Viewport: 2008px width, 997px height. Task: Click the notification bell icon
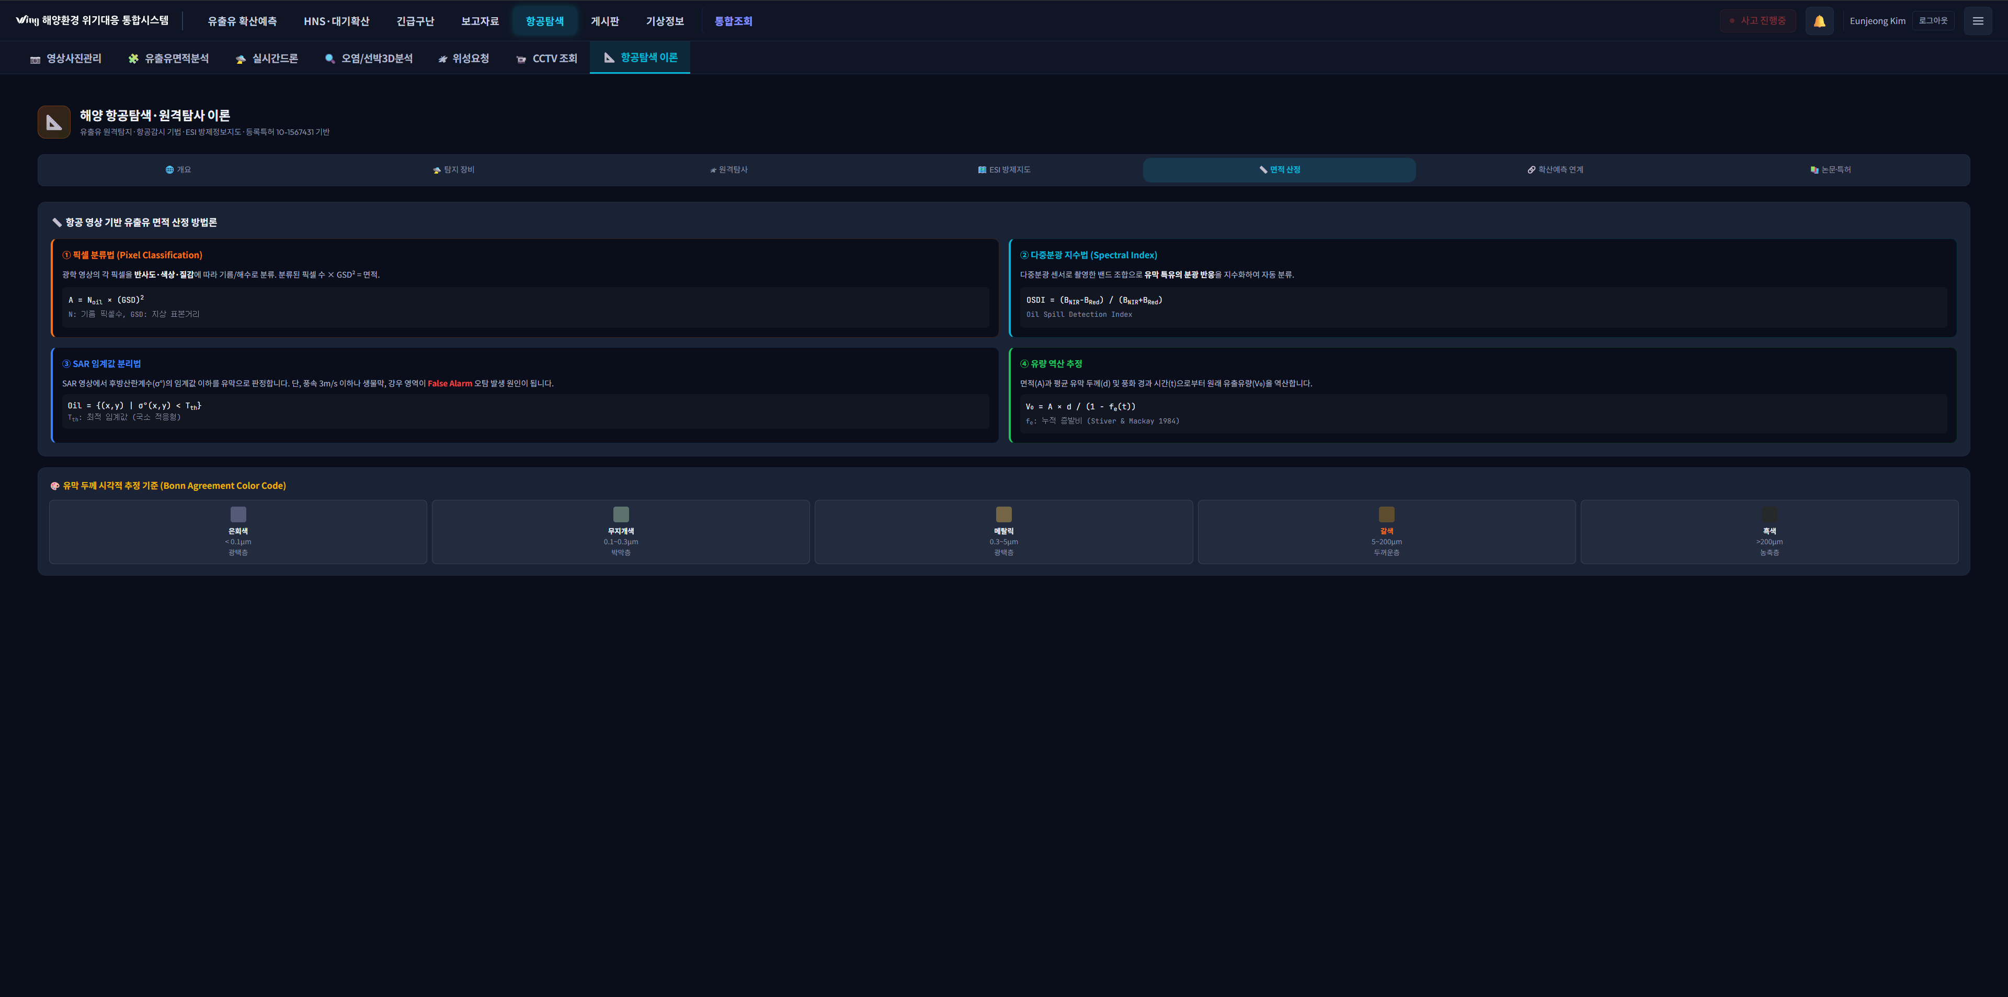click(x=1819, y=21)
